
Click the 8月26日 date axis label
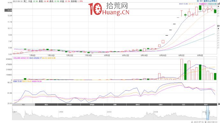pyautogui.click(x=163, y=55)
